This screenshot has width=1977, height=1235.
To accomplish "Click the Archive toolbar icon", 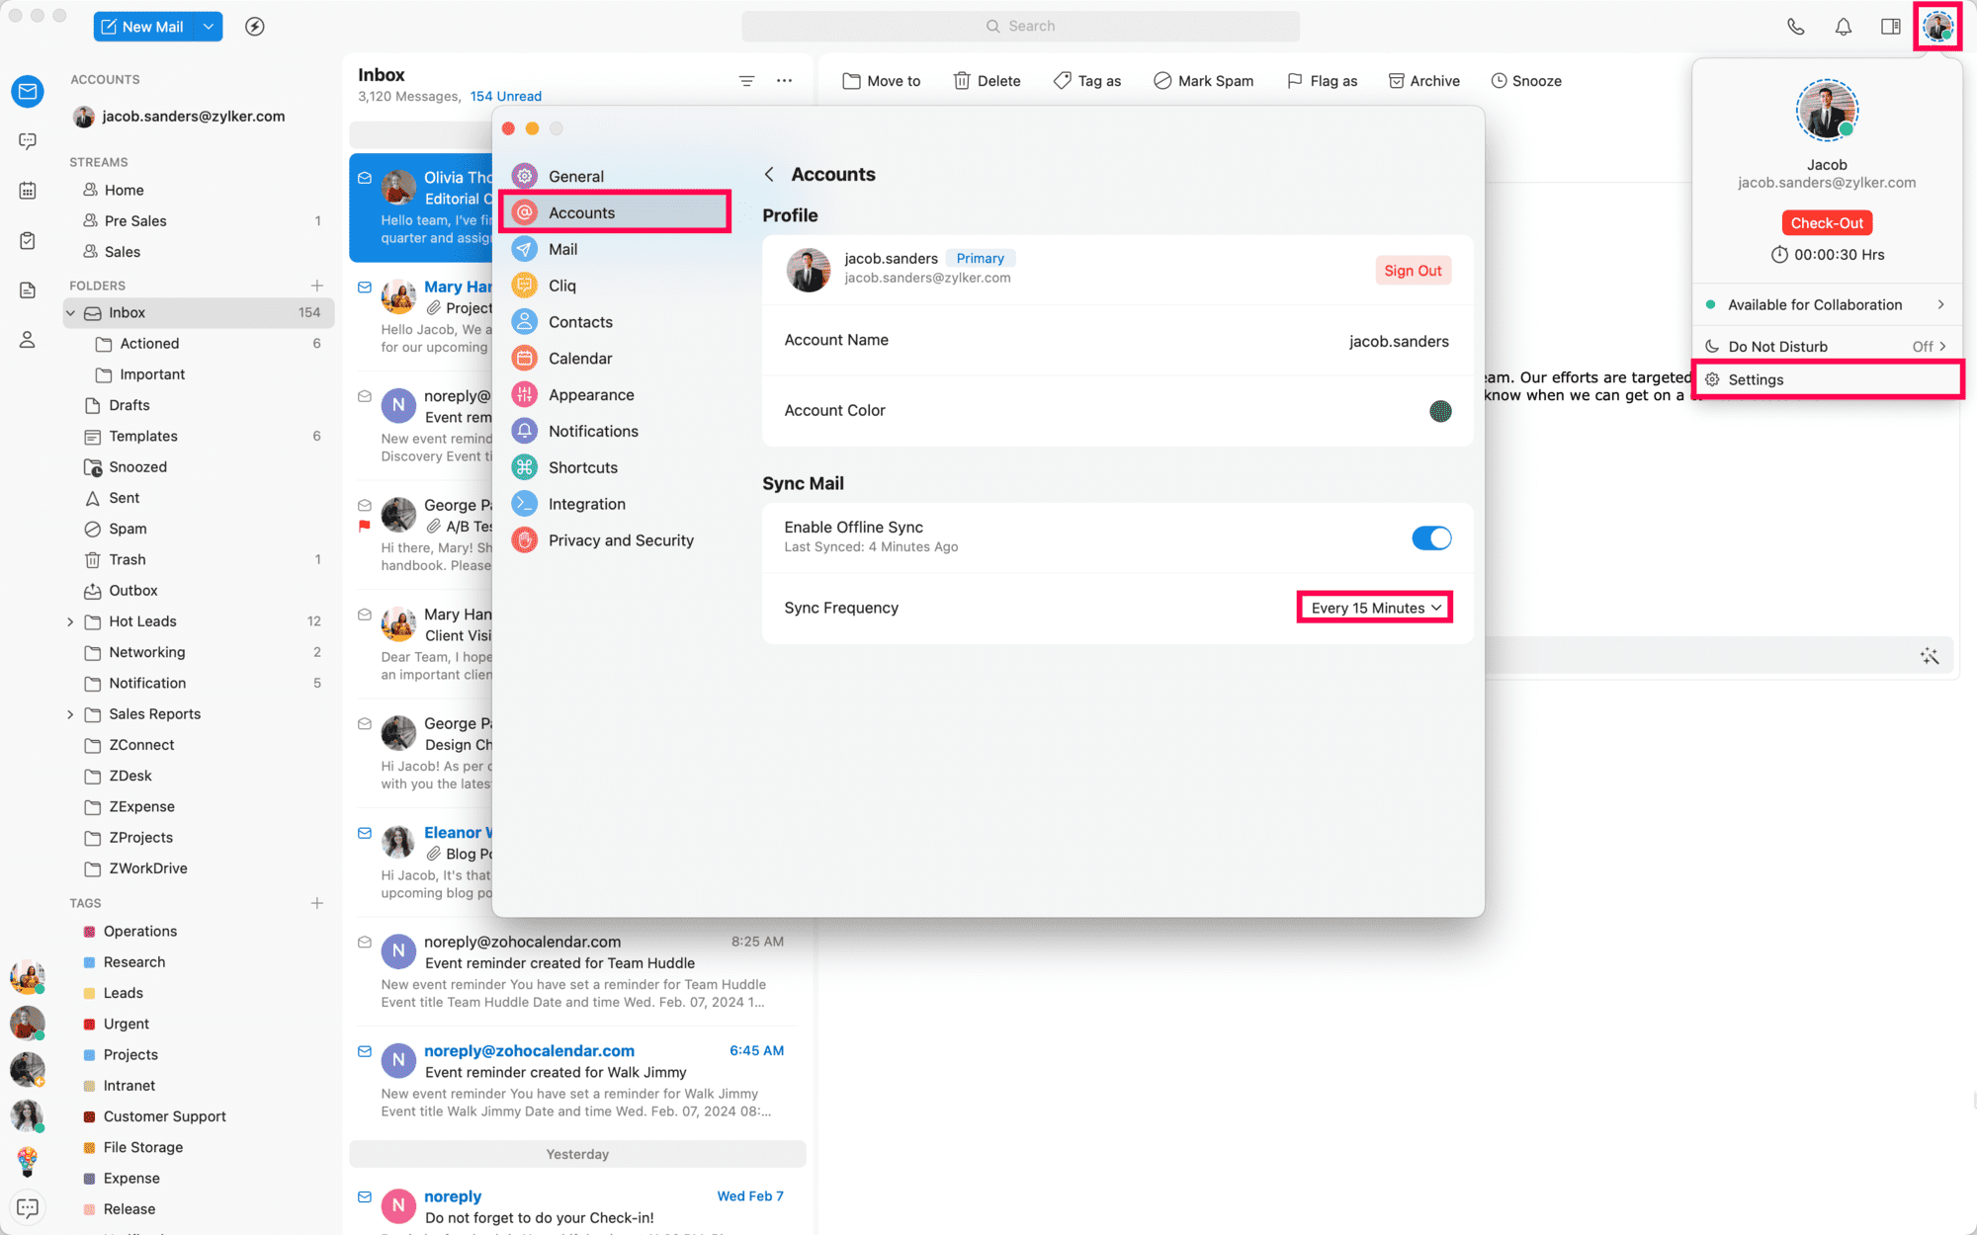I will (x=1396, y=81).
